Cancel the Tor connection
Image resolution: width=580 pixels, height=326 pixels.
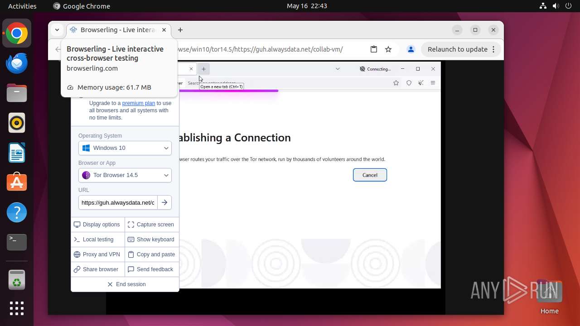coord(370,175)
